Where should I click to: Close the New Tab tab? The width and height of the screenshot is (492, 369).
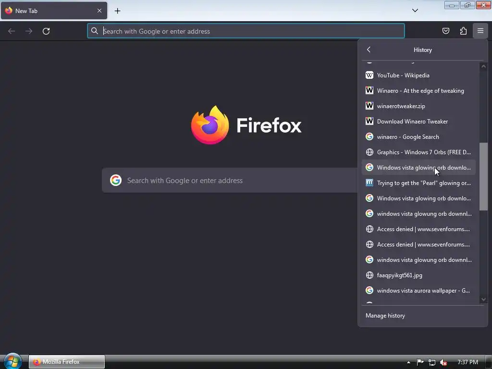(99, 11)
